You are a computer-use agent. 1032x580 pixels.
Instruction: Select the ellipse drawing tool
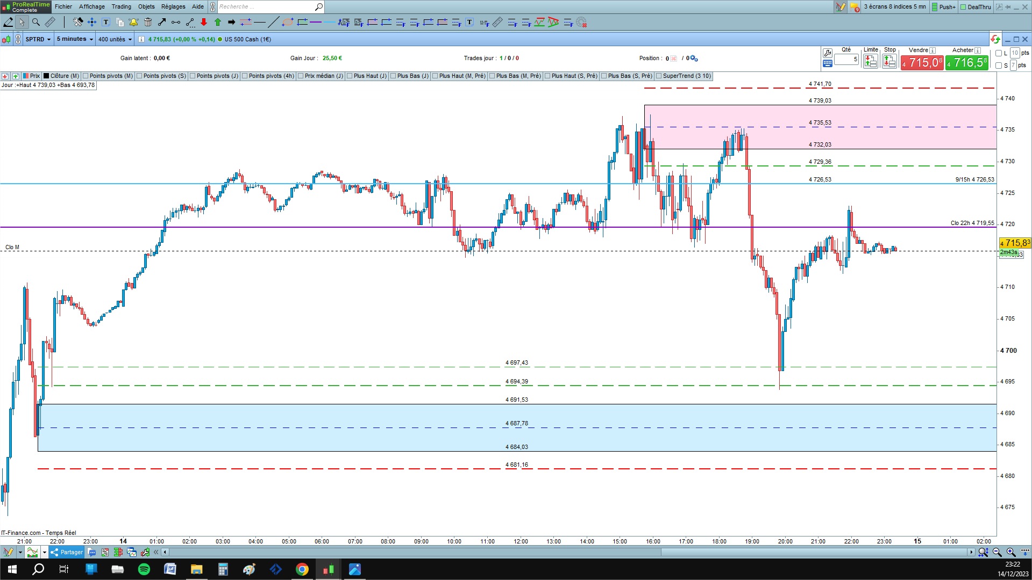point(288,22)
